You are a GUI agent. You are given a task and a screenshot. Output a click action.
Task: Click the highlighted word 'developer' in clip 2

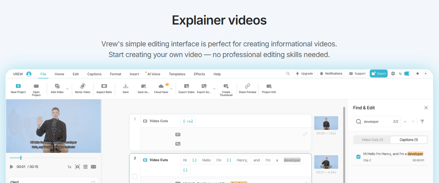(x=292, y=160)
